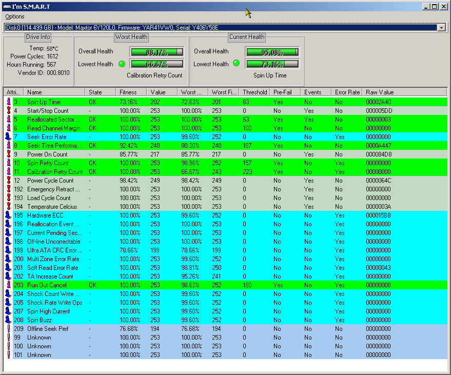The height and width of the screenshot is (375, 451).
Task: Click the icon beside the Start/Stop Count row
Action: 9,110
